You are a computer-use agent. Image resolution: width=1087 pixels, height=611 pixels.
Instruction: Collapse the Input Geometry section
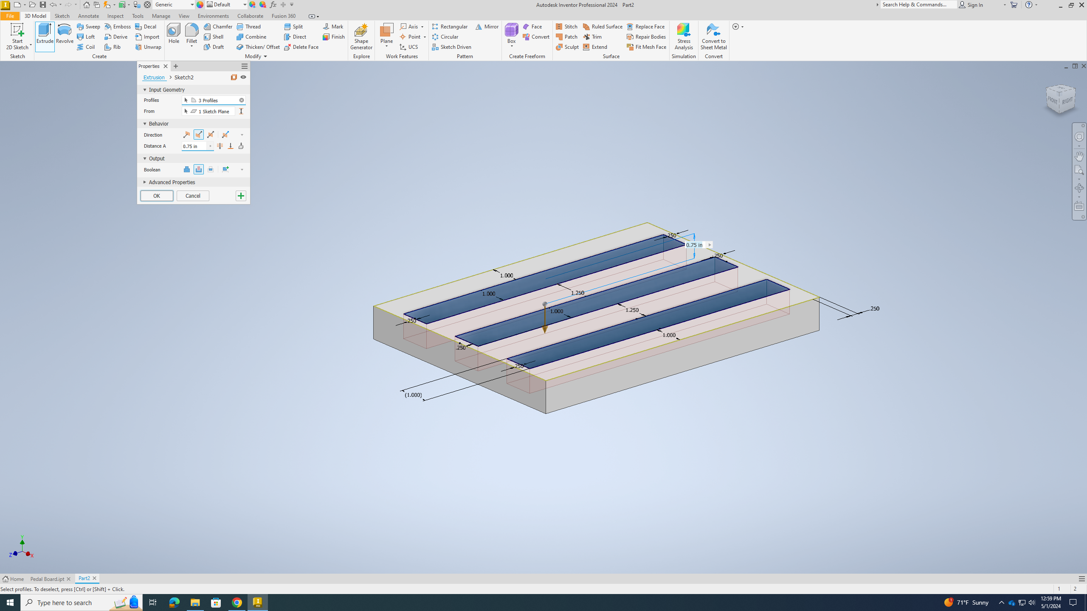145,90
